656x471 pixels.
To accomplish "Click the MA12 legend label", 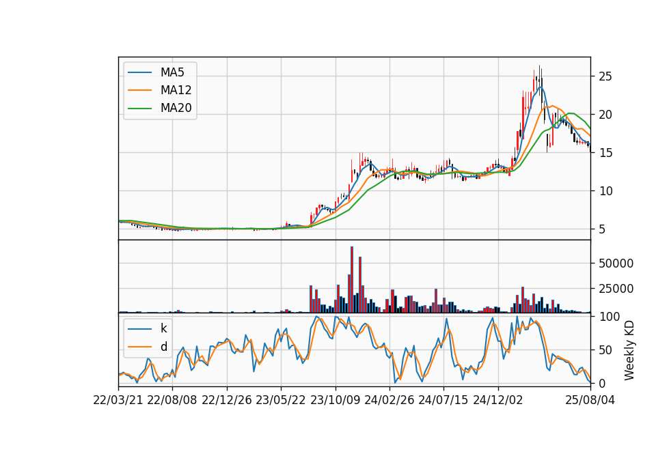I will (x=176, y=90).
